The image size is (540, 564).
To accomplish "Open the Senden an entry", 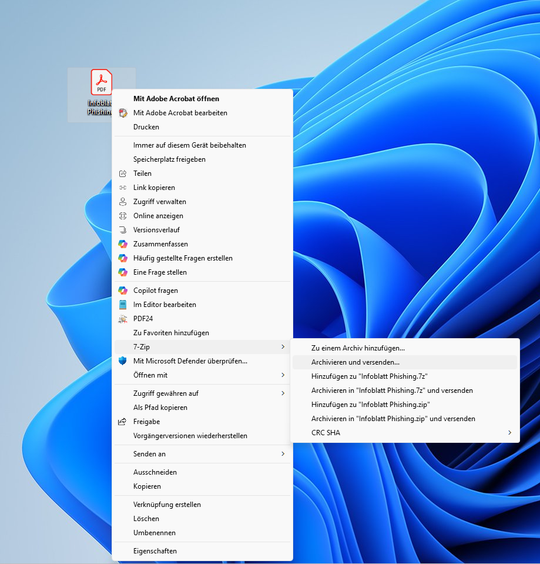I will pos(202,454).
